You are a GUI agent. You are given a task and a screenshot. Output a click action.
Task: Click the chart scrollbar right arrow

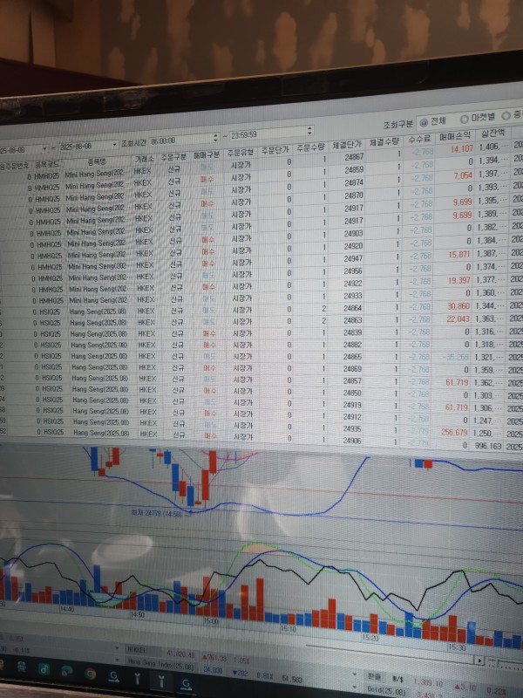pos(479,660)
